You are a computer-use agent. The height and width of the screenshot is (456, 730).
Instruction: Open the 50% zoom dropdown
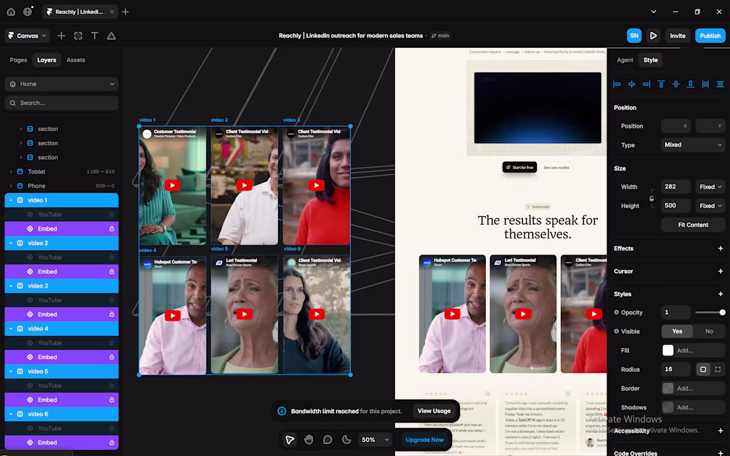[x=375, y=439]
